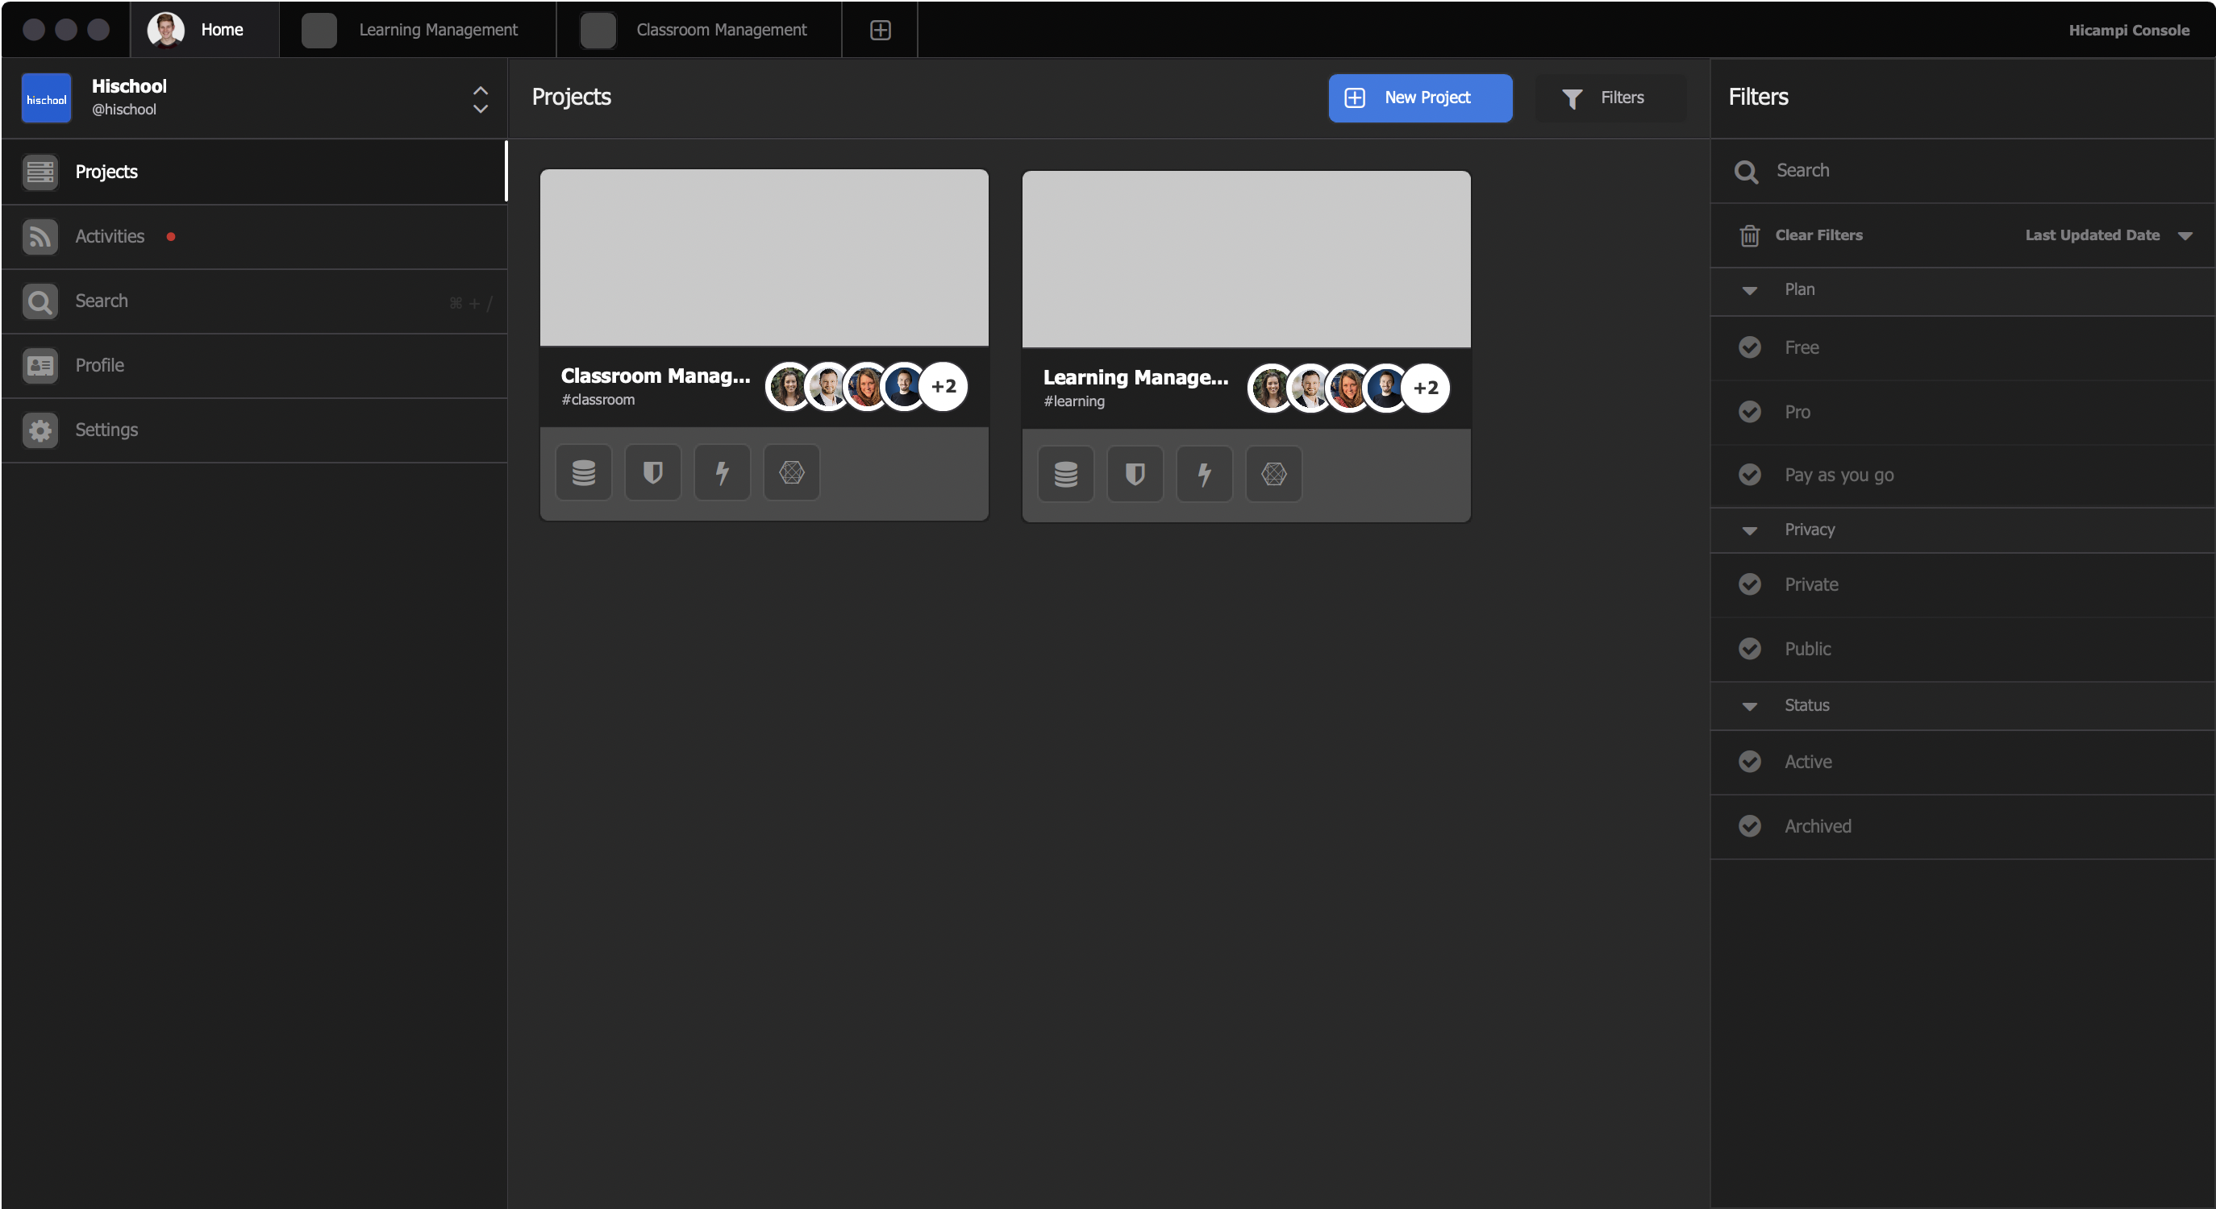2216x1209 pixels.
Task: Toggle the Private privacy filter
Action: (1749, 584)
